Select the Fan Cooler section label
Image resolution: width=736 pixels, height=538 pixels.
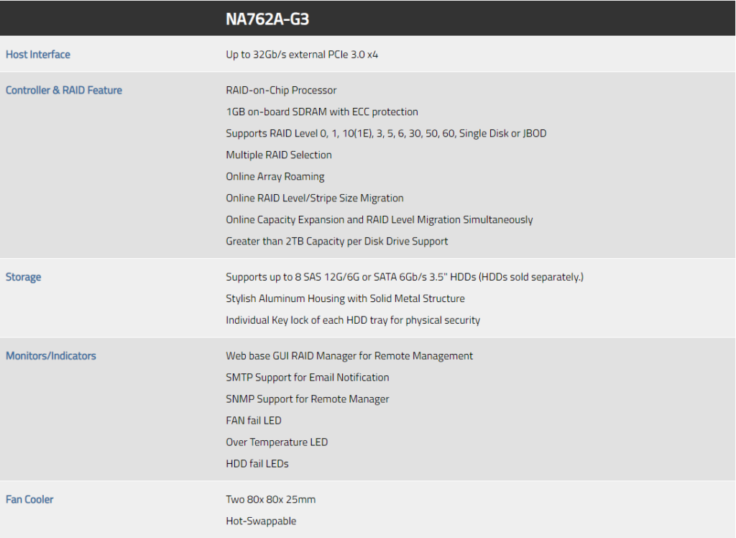pos(29,499)
